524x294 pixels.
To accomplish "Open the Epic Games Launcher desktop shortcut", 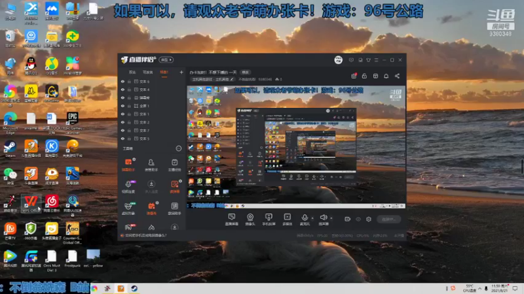I will 73,123.
